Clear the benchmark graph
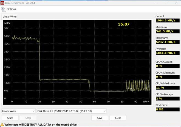The width and height of the screenshot is (181, 127). point(118,118)
